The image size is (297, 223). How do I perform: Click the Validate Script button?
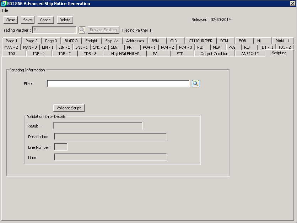click(69, 108)
